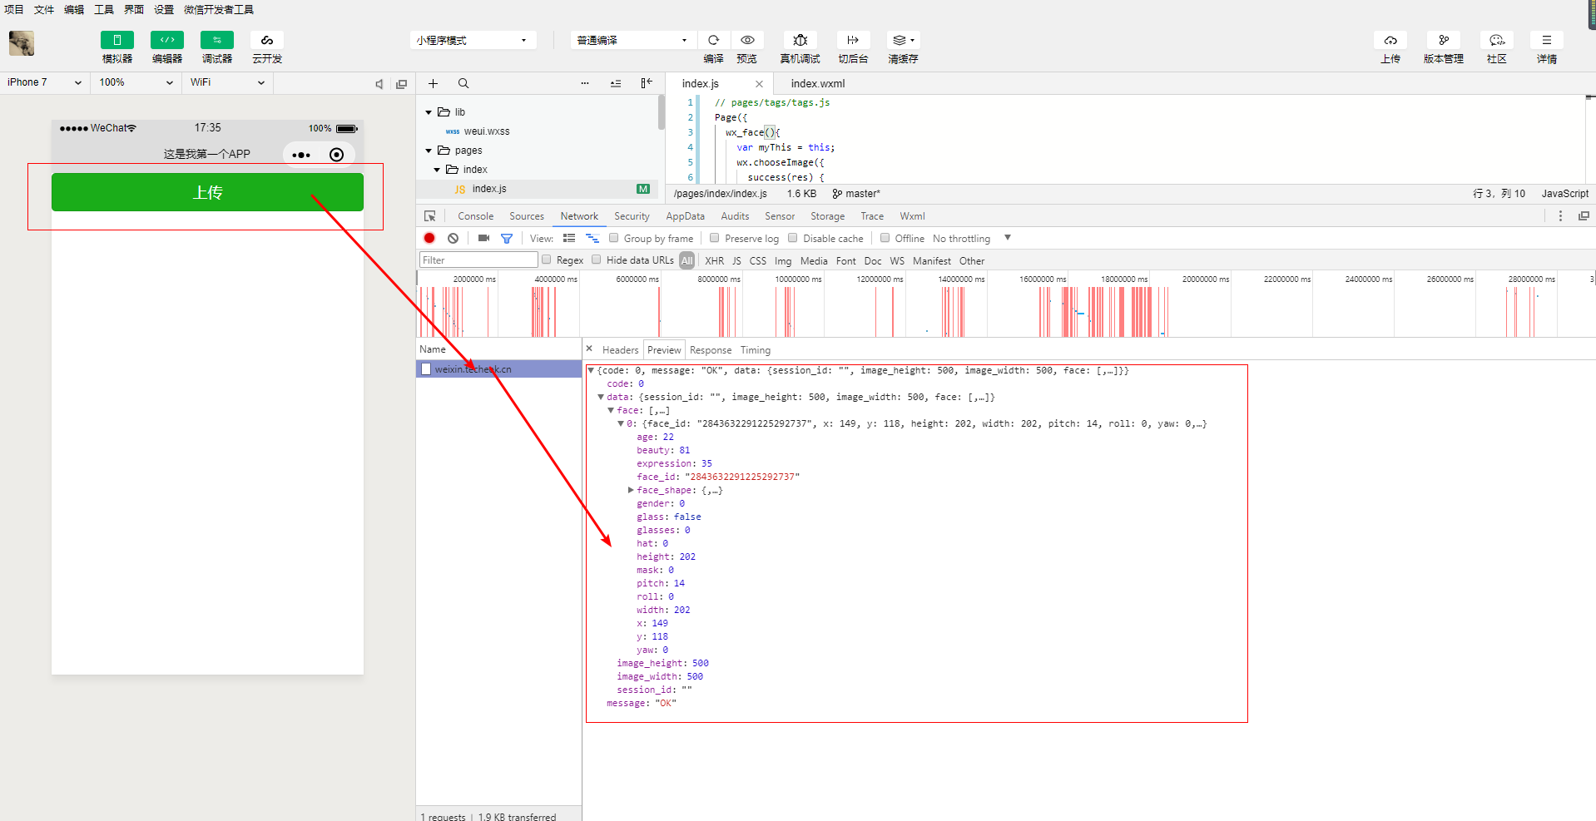The image size is (1596, 821).
Task: Enable the Preserve log checkbox
Action: 714,238
